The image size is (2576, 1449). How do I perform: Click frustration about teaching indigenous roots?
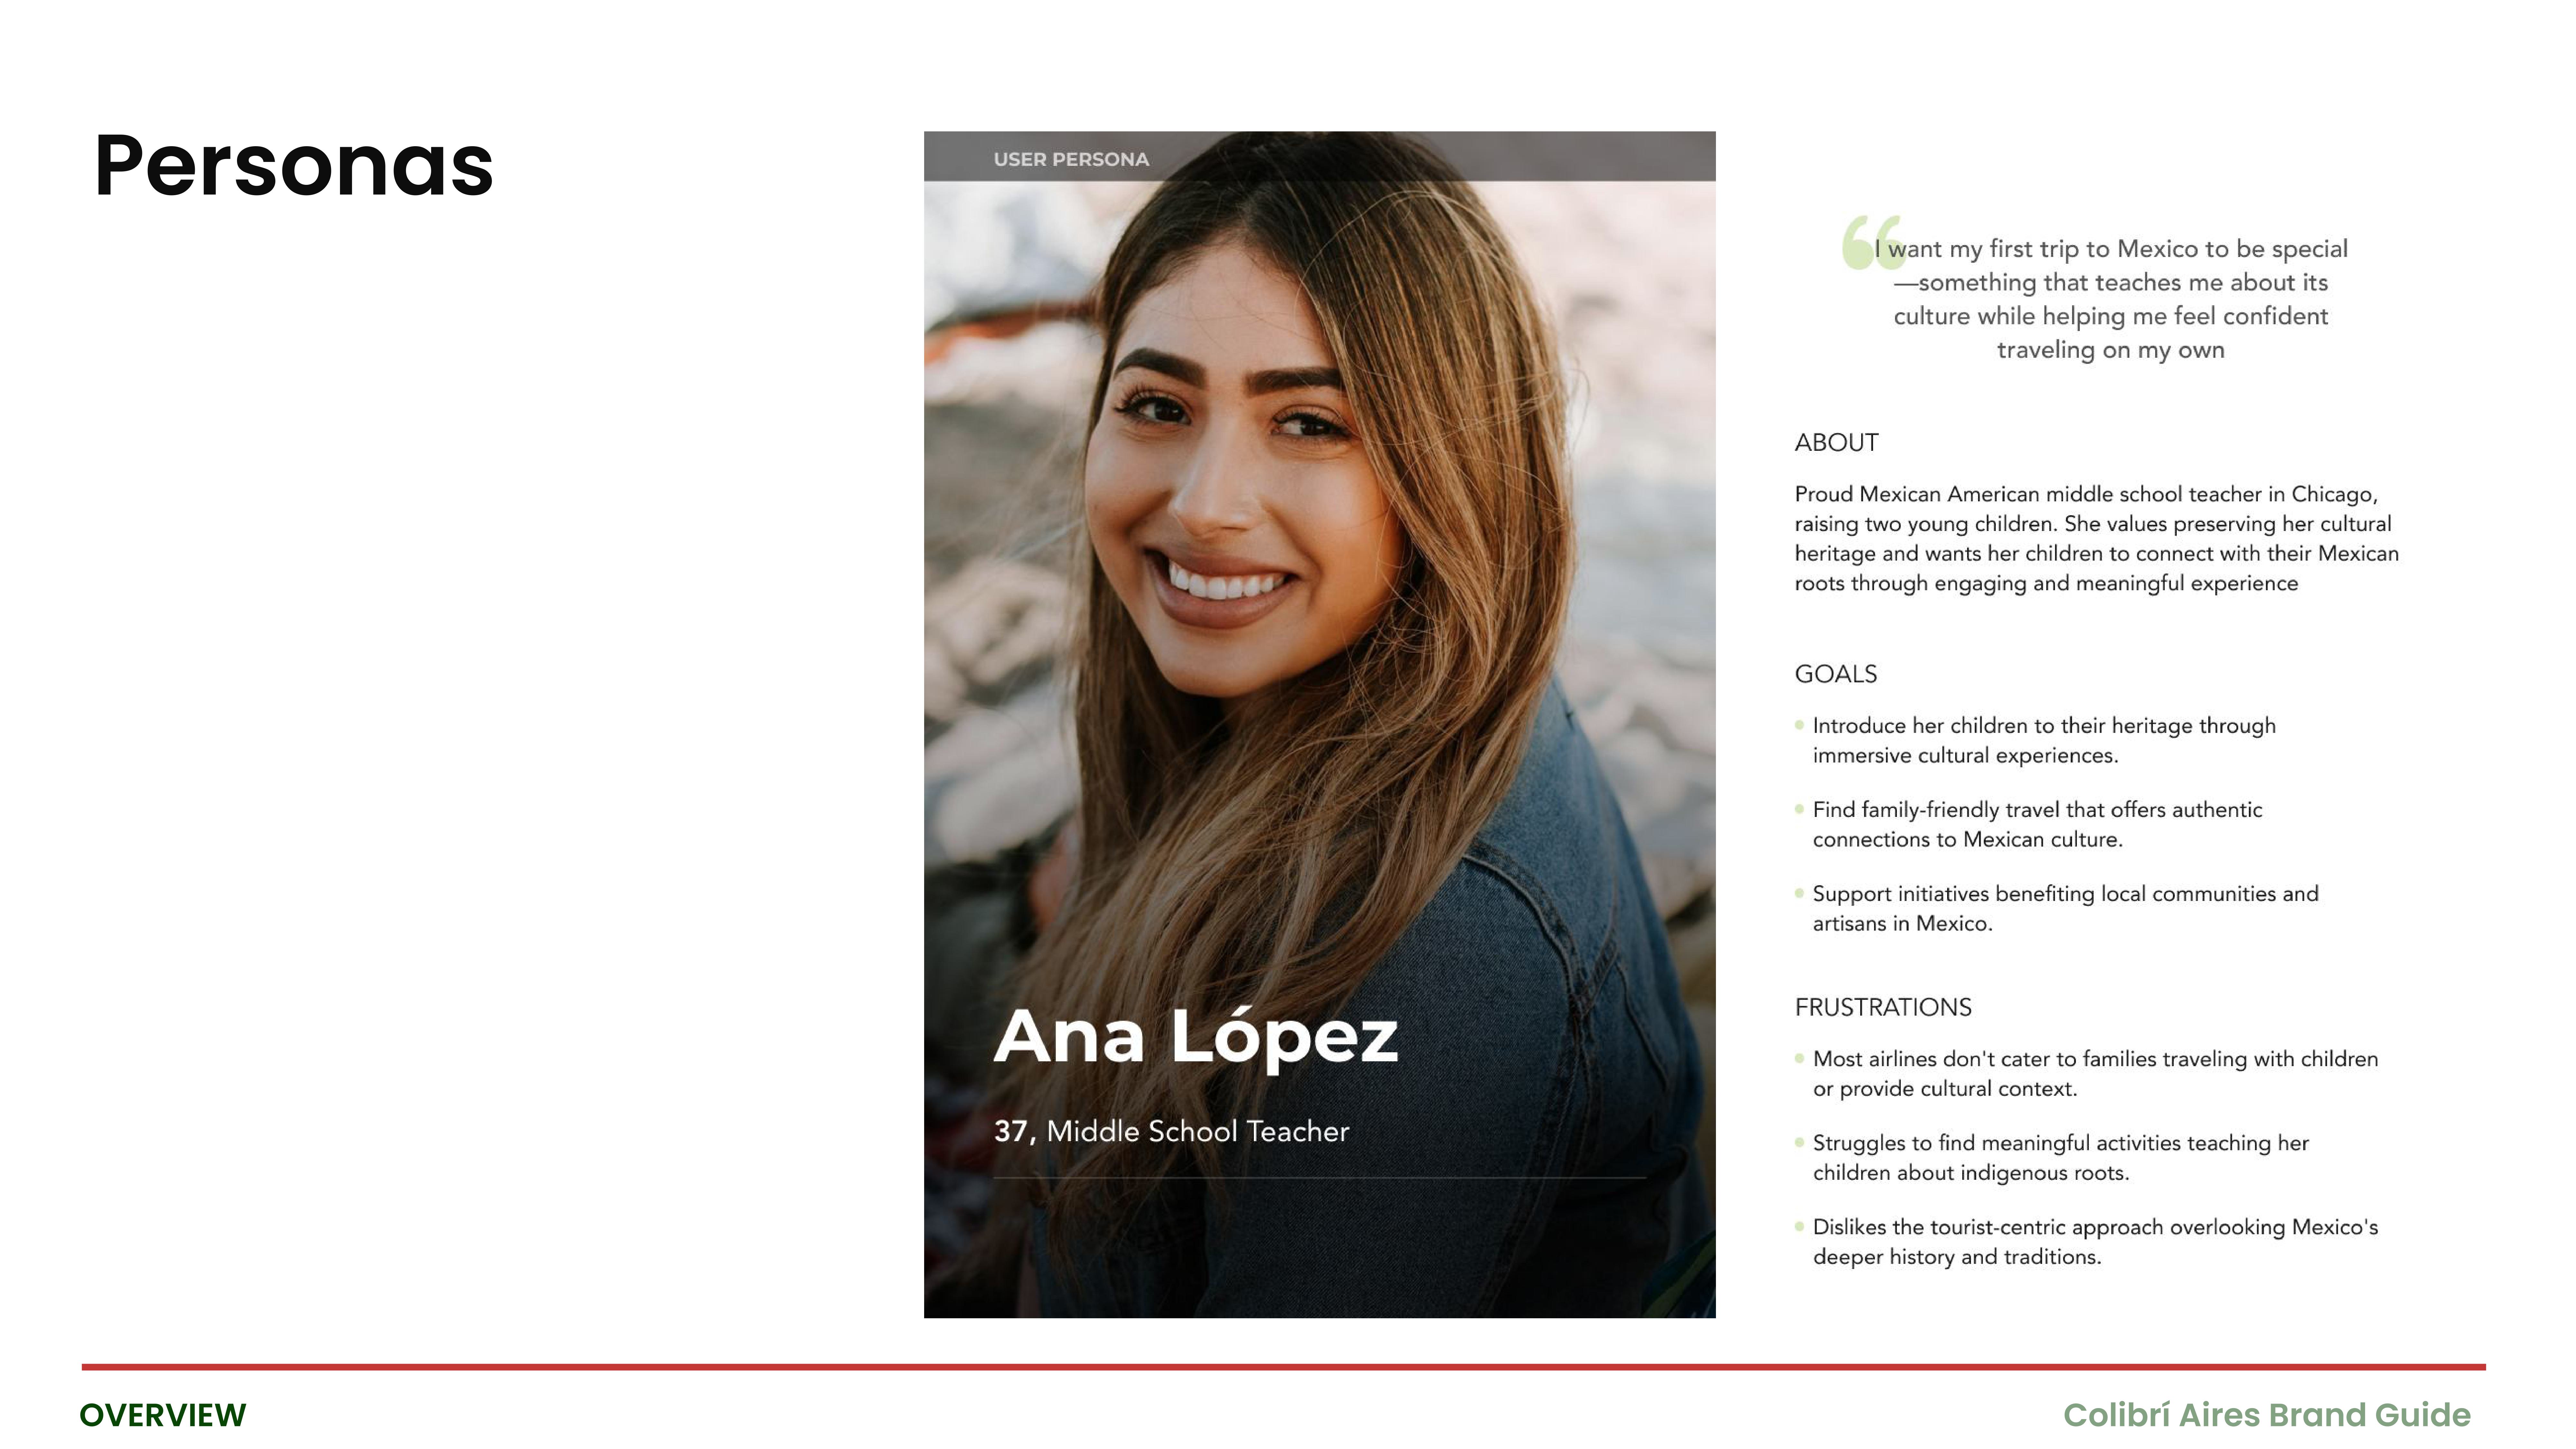click(2060, 1157)
